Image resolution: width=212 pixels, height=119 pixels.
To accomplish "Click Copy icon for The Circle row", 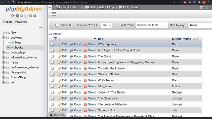I will pyautogui.click(x=72, y=57).
